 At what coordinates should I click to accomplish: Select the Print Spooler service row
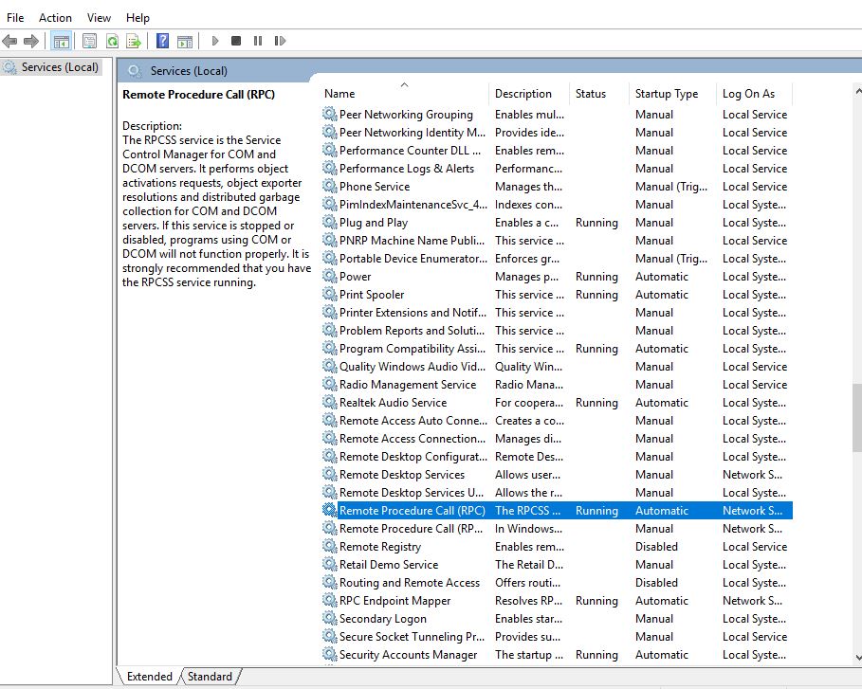point(372,295)
